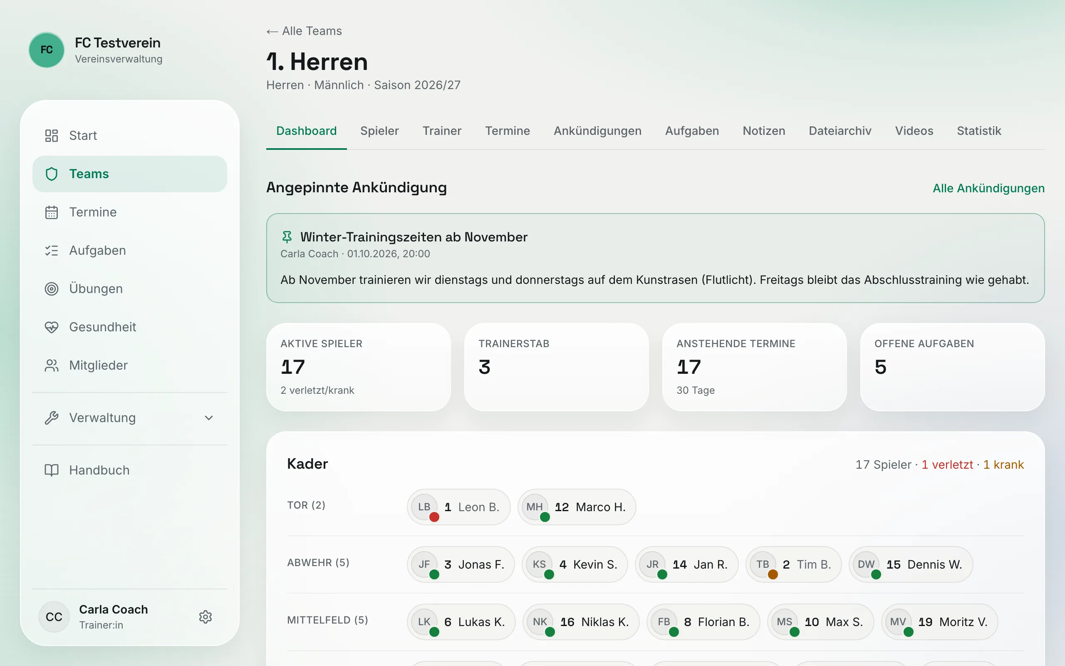Click the 'Herren · Männlich · Saison 2026/27' subtitle
1065x666 pixels.
363,85
